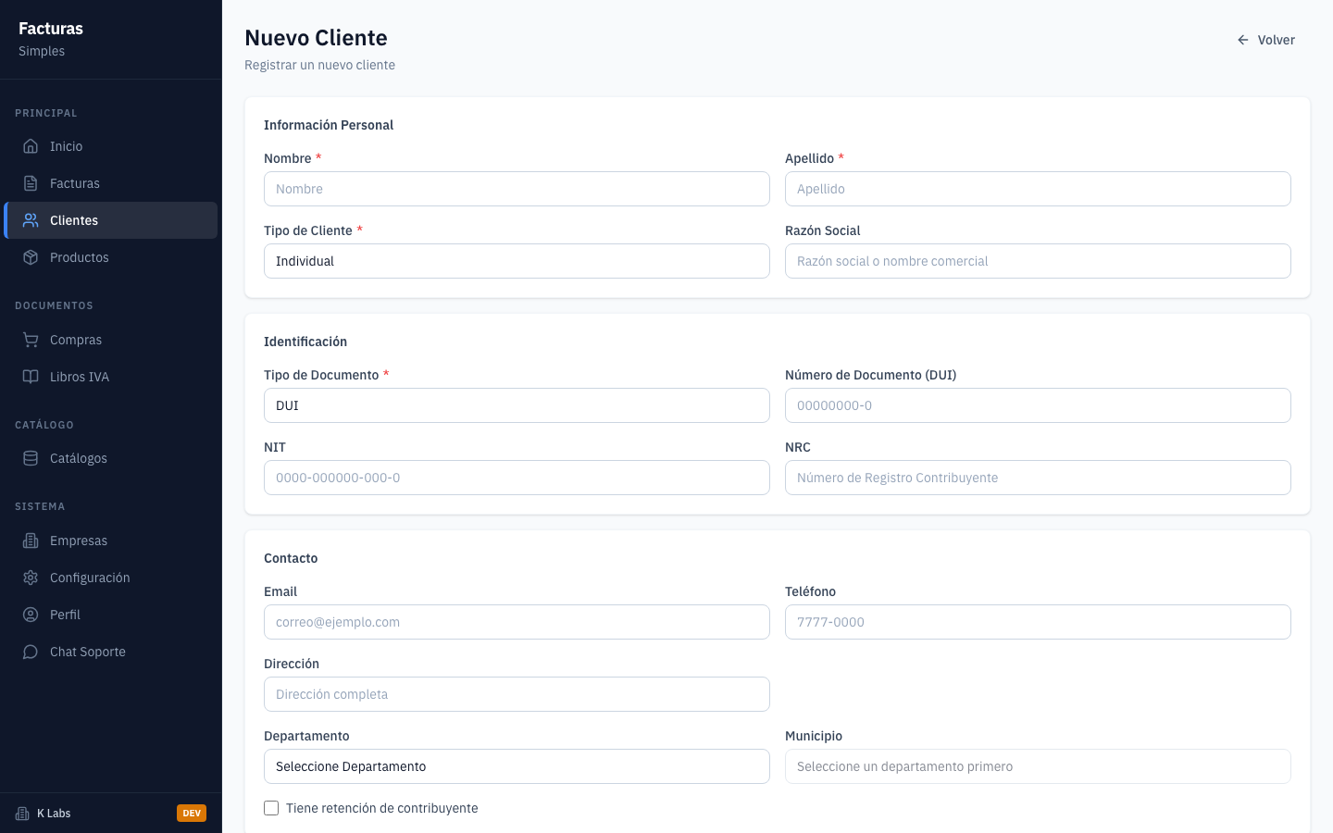1333x833 pixels.
Task: Open the Tipo de Cliente dropdown
Action: (x=517, y=261)
